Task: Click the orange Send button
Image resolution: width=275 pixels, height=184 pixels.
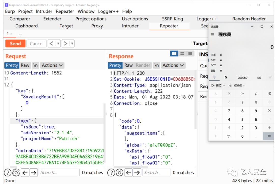Action: [x=15, y=44]
